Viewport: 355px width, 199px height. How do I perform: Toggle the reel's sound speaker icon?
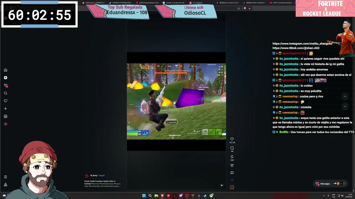(x=222, y=185)
